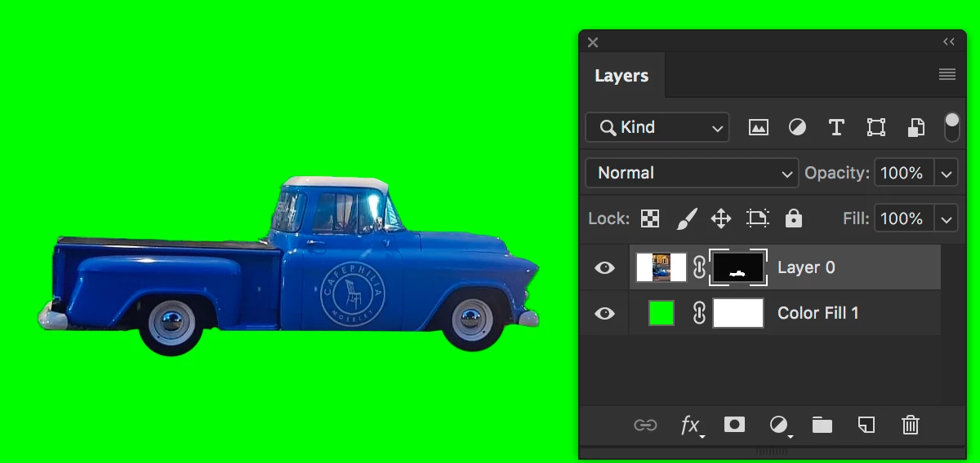Filter layers by shape layers icon

[876, 128]
